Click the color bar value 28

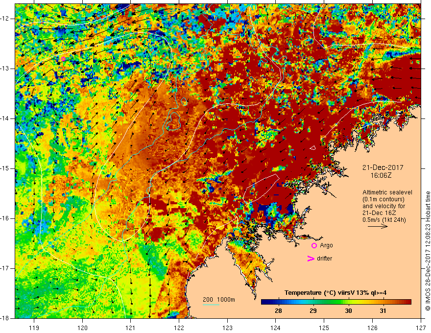tap(278, 311)
